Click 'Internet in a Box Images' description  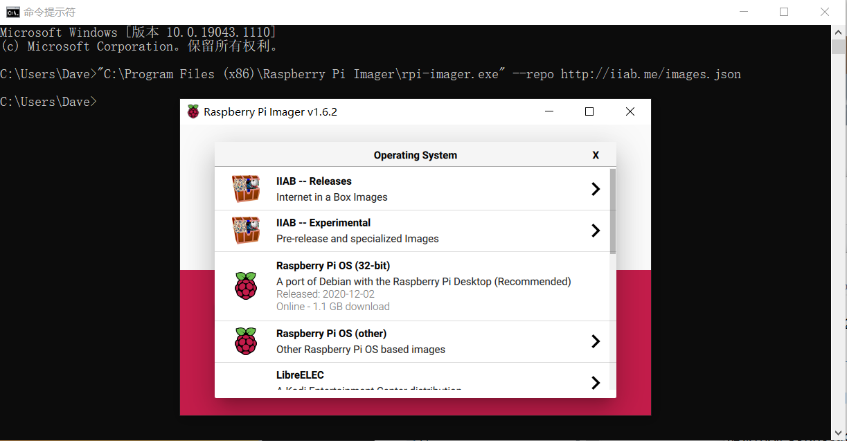click(332, 197)
